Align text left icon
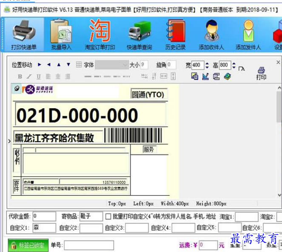Screen dimensions: 282x252 [x=48, y=77]
